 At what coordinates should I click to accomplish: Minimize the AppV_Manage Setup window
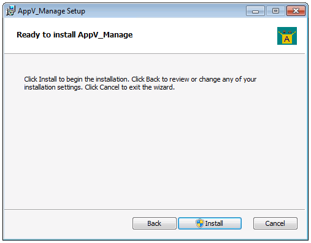click(x=255, y=11)
